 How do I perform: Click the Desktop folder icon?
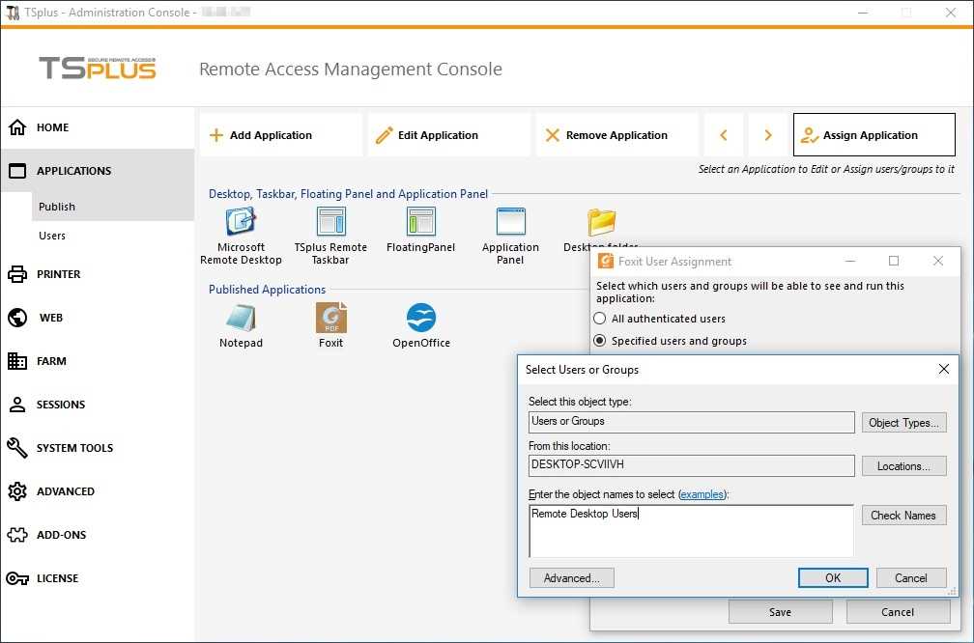tap(601, 223)
